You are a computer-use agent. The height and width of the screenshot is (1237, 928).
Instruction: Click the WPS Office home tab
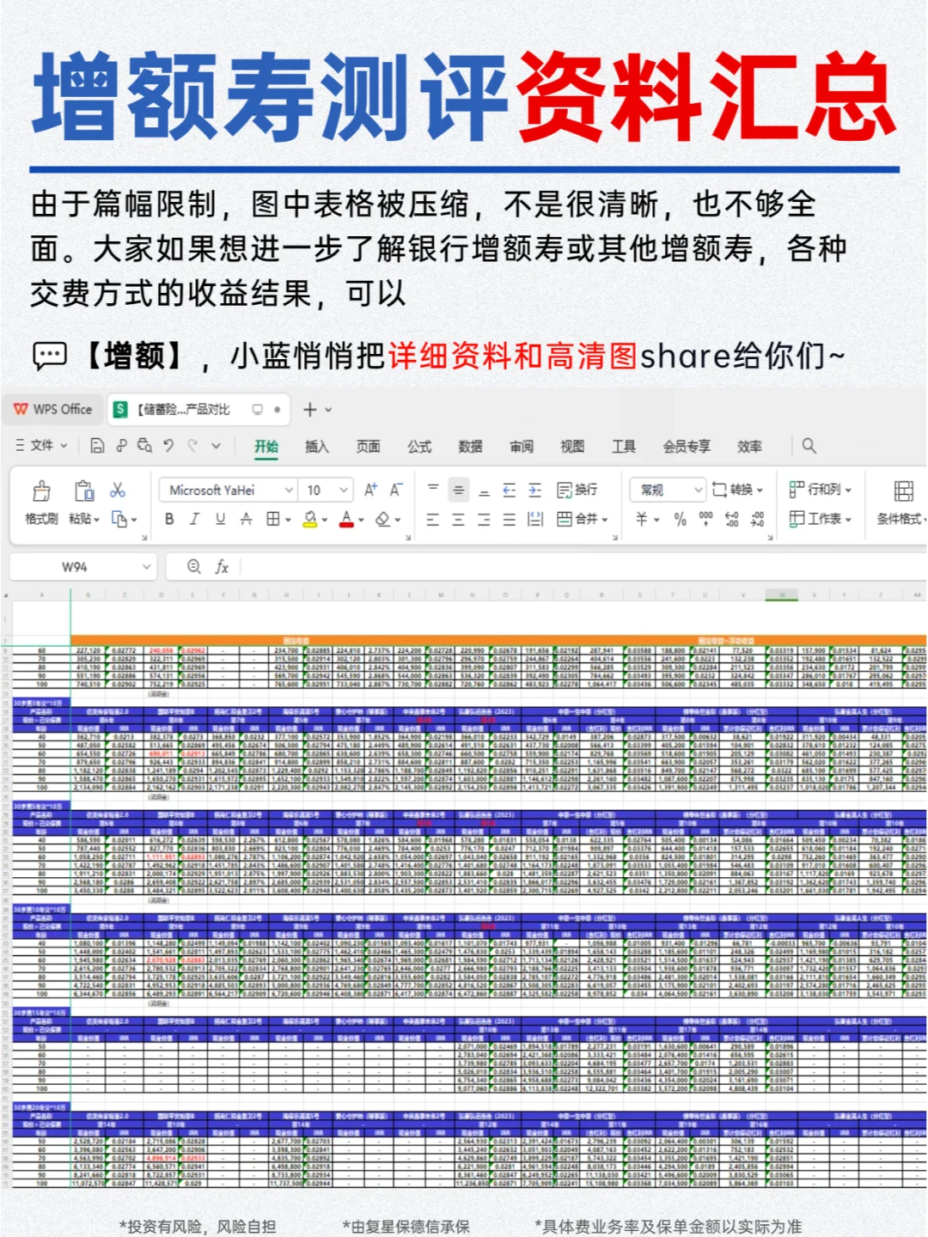tap(53, 410)
